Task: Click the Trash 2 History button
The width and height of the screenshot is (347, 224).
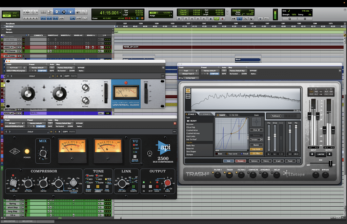Action: click(x=266, y=161)
